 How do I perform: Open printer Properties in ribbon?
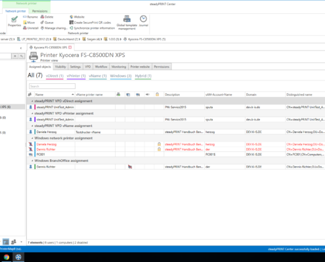point(14,22)
